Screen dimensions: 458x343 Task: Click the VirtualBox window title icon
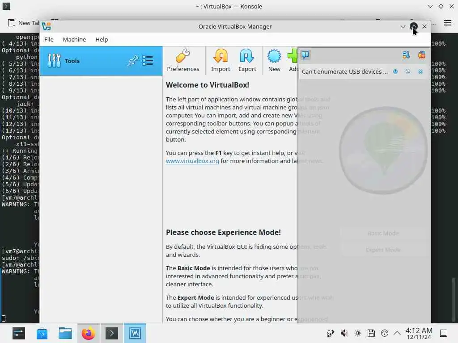(x=46, y=26)
